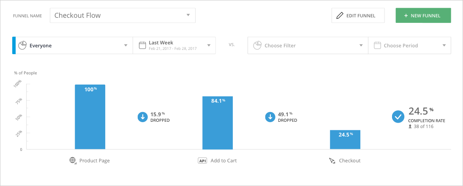Click the pencil icon on Edit Funnel

340,15
